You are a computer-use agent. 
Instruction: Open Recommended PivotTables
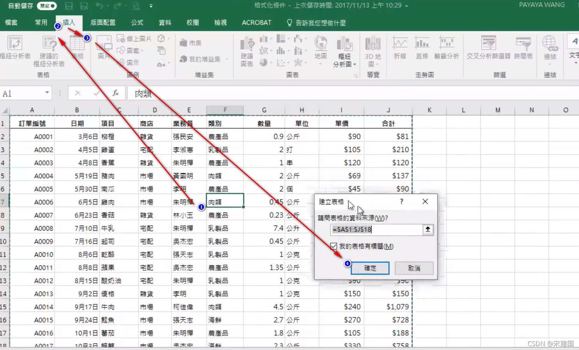click(x=49, y=51)
